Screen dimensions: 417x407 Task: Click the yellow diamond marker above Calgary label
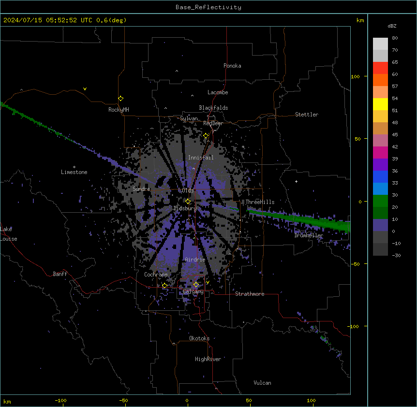(x=196, y=285)
